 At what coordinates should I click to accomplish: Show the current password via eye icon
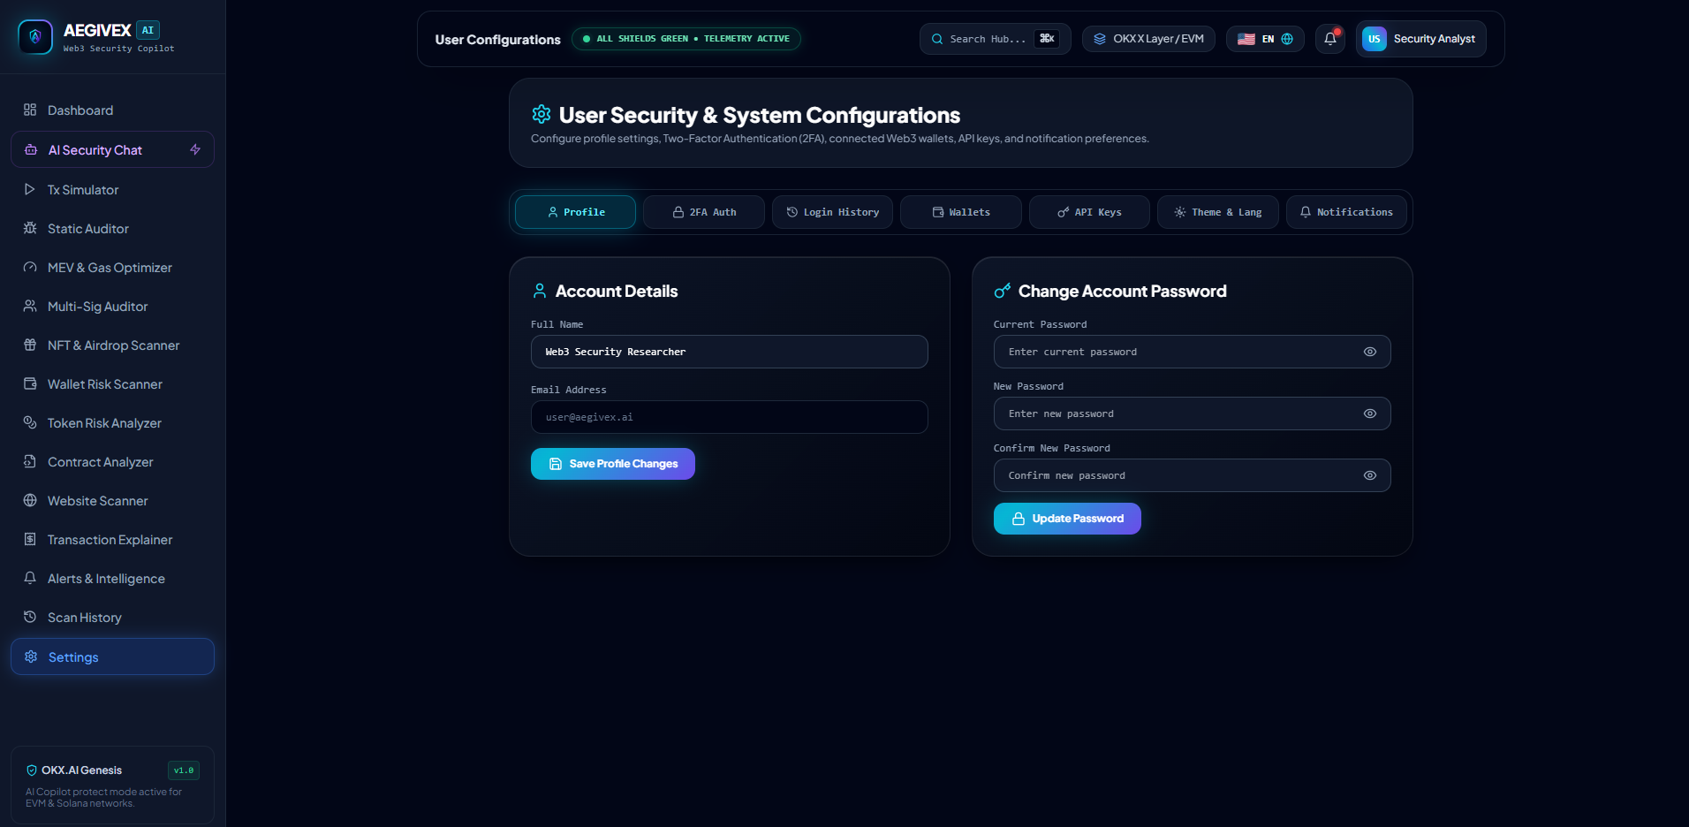(x=1369, y=352)
